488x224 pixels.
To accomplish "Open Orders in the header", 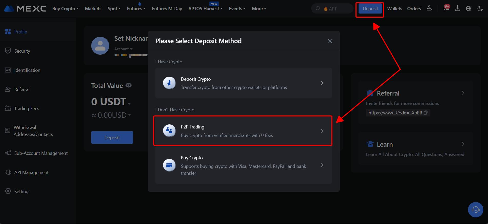I will [414, 9].
